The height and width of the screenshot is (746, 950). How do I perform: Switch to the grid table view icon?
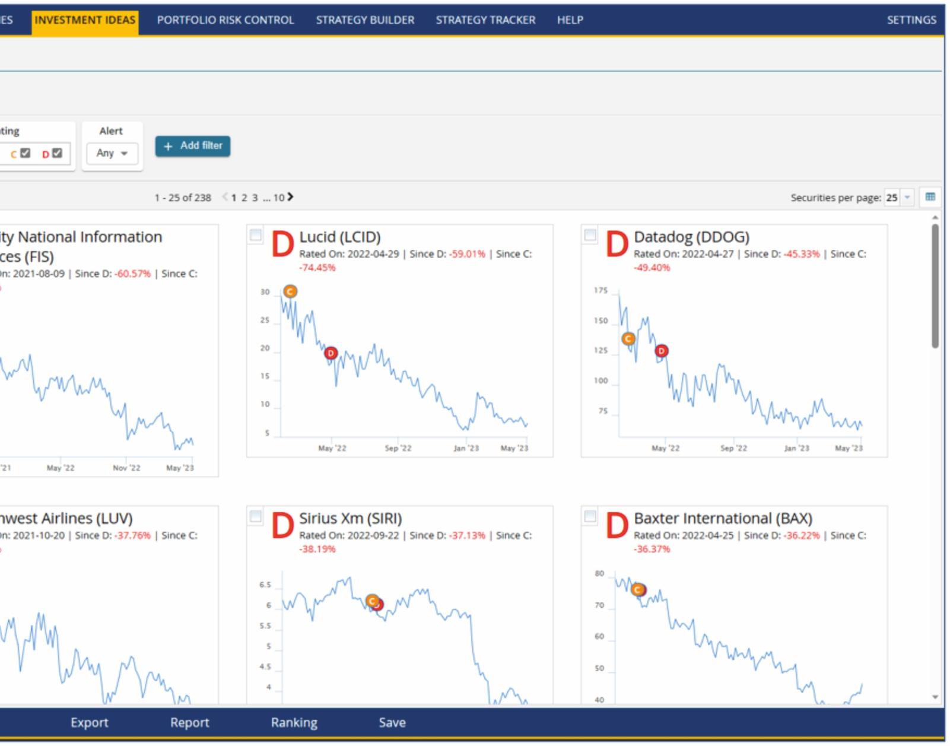pos(930,197)
